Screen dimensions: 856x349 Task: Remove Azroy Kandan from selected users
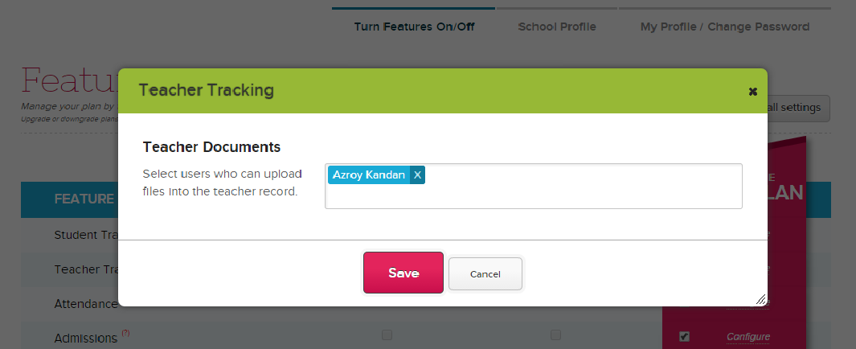pos(417,174)
